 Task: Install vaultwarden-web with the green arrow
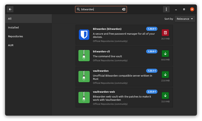coord(165,96)
